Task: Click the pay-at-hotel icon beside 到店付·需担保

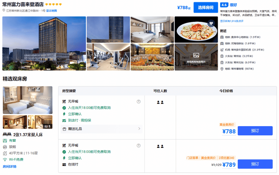Action: [64, 121]
